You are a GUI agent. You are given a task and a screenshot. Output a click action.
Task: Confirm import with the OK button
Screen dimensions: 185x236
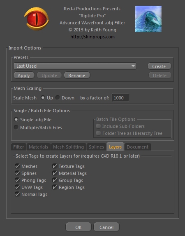pyautogui.click(x=79, y=227)
